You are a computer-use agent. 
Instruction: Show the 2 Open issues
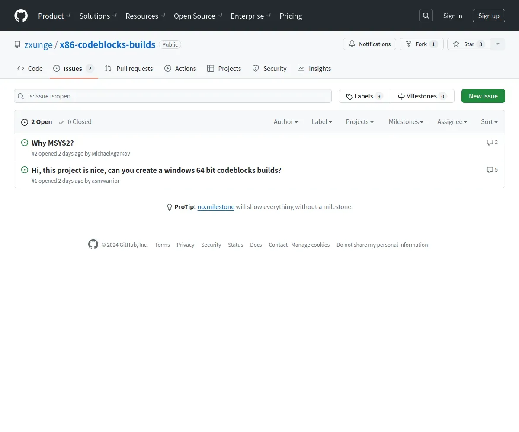(37, 122)
